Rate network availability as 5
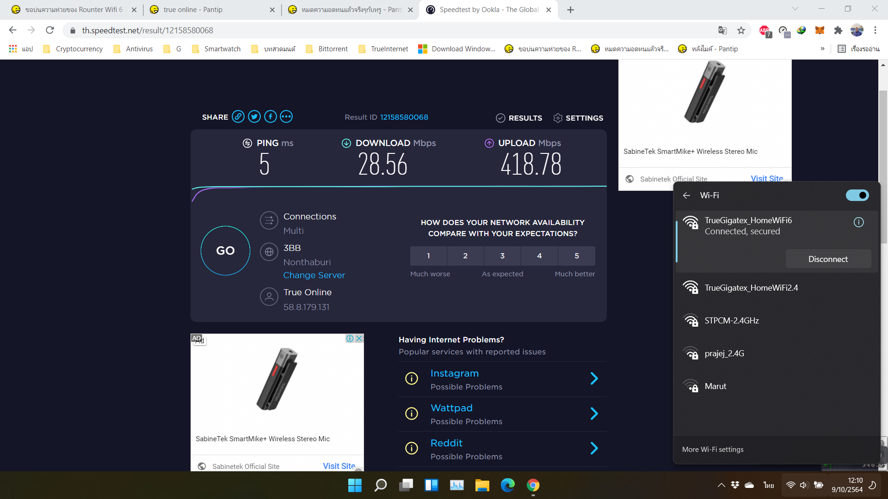 (x=576, y=256)
